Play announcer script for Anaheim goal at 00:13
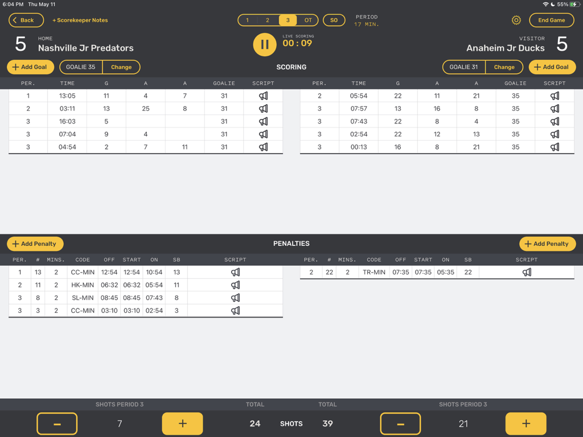The image size is (583, 437). click(554, 146)
